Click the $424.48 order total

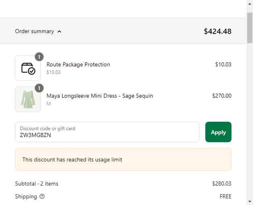click(217, 32)
